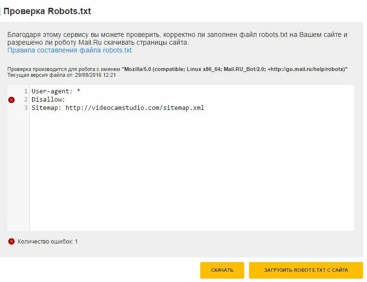The height and width of the screenshot is (282, 367).
Task: Click the file version date text
Action: point(61,75)
